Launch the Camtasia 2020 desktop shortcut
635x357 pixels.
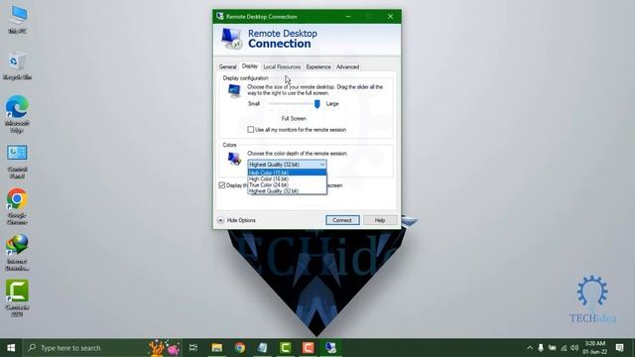click(17, 297)
